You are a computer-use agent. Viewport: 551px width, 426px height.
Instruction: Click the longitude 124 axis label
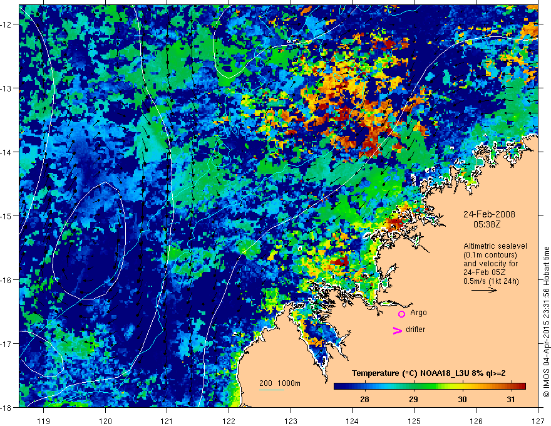pos(352,421)
